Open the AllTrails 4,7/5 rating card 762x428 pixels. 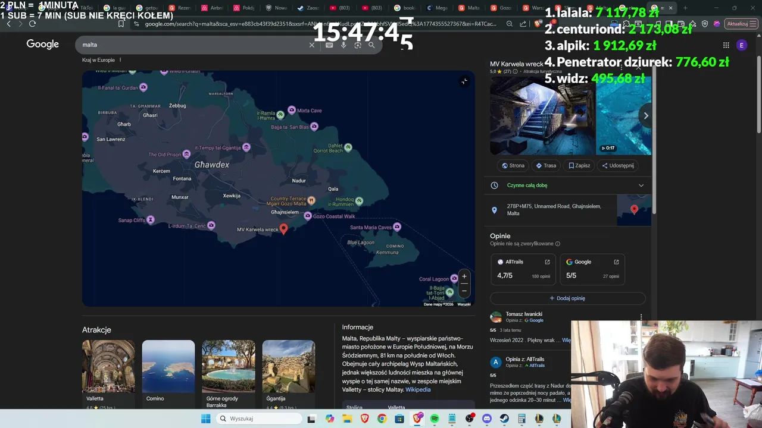pyautogui.click(x=523, y=269)
